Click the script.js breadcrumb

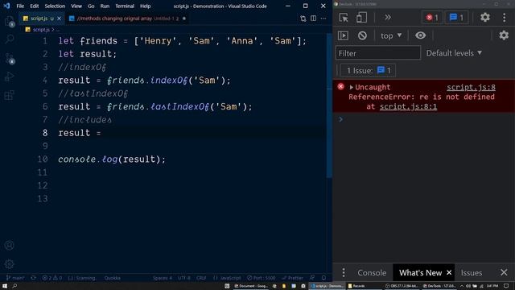[x=41, y=29]
